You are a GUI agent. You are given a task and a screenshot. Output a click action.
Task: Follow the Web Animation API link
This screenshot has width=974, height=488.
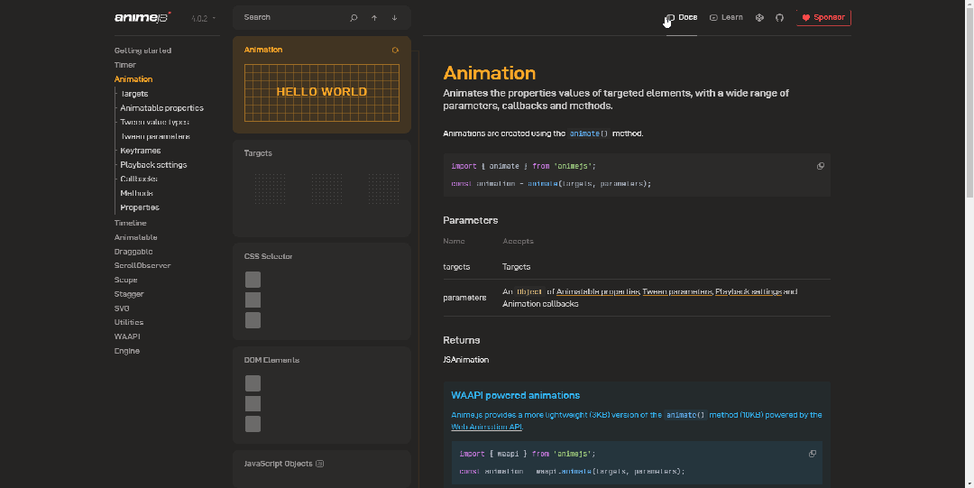coord(486,427)
